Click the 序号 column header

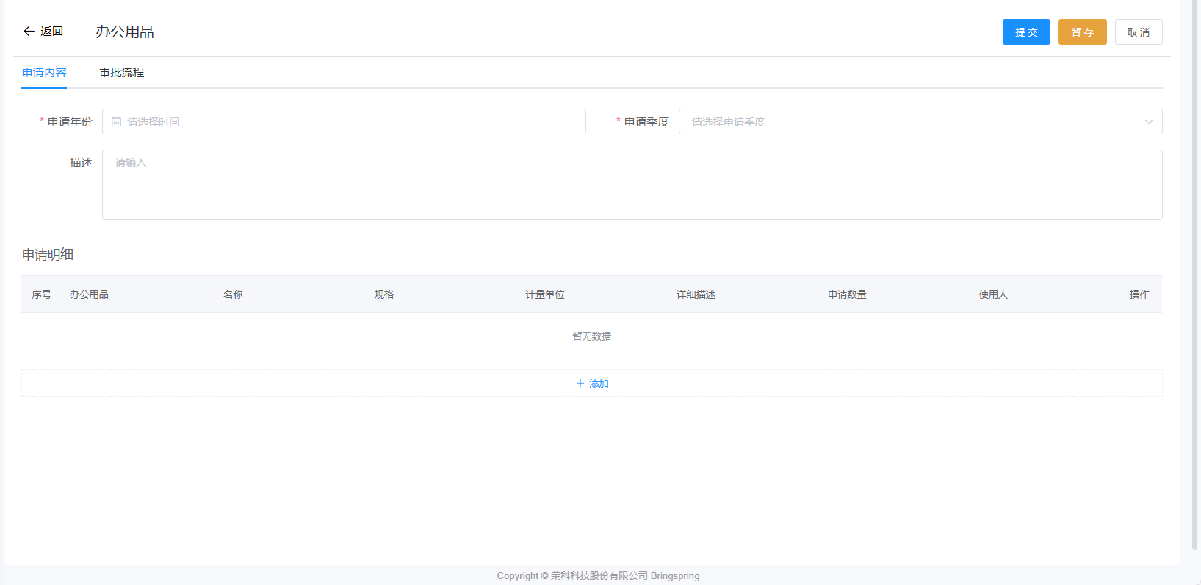click(42, 294)
